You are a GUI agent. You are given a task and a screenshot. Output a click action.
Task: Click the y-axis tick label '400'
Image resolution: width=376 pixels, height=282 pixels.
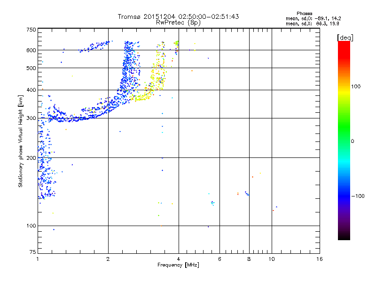click(x=31, y=90)
